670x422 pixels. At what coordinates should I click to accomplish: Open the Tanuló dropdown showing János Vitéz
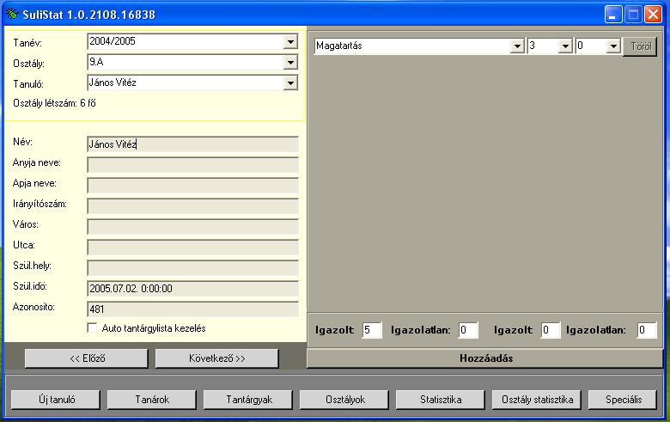[x=290, y=83]
